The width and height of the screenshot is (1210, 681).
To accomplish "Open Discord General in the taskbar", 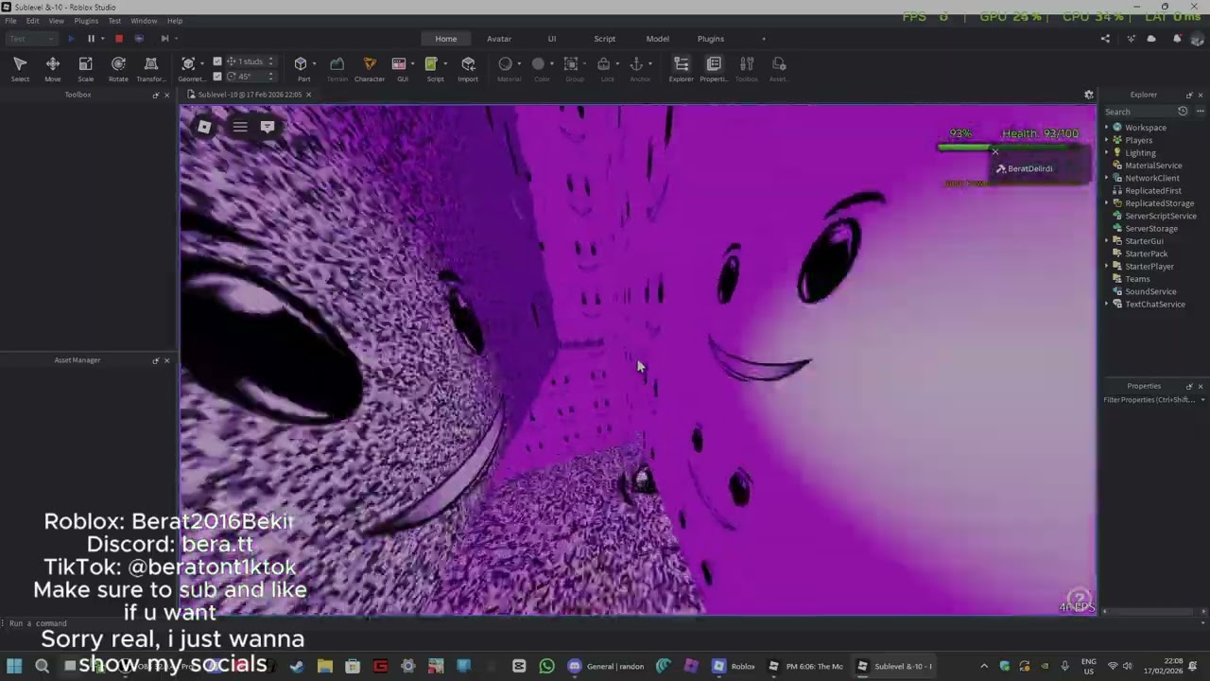I will (605, 666).
